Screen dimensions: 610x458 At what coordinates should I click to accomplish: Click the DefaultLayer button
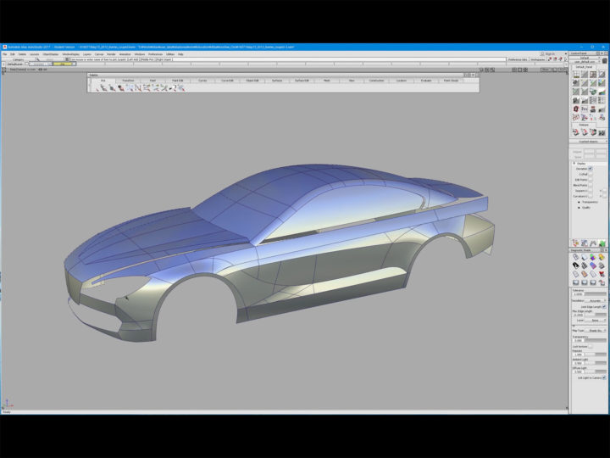click(14, 64)
